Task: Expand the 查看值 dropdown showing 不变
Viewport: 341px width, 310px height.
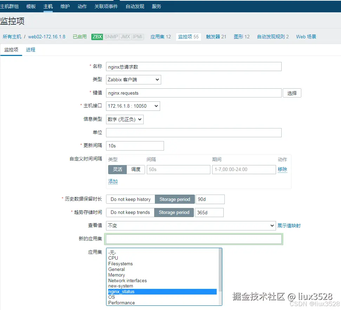Action: coord(191,226)
